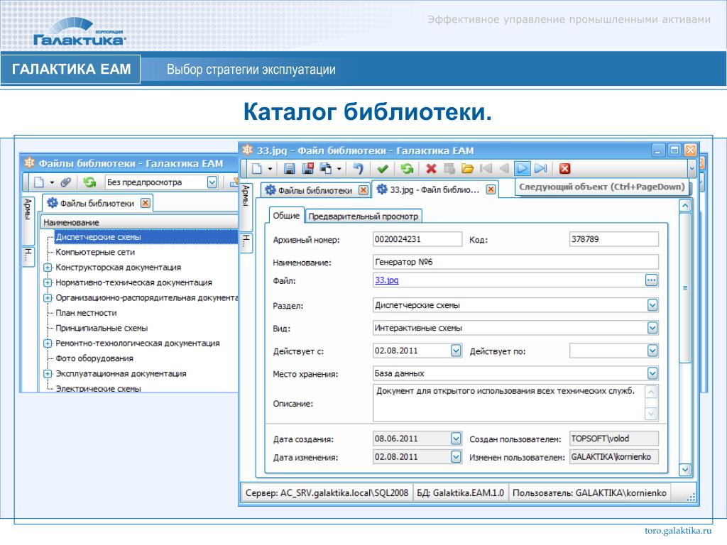Click the ellipsis browse button in Файл row

click(652, 280)
